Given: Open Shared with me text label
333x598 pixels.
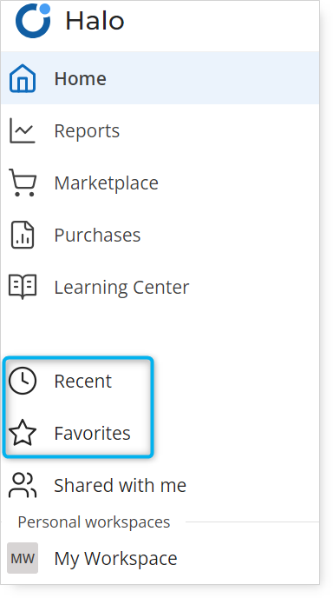Looking at the screenshot, I should 121,485.
